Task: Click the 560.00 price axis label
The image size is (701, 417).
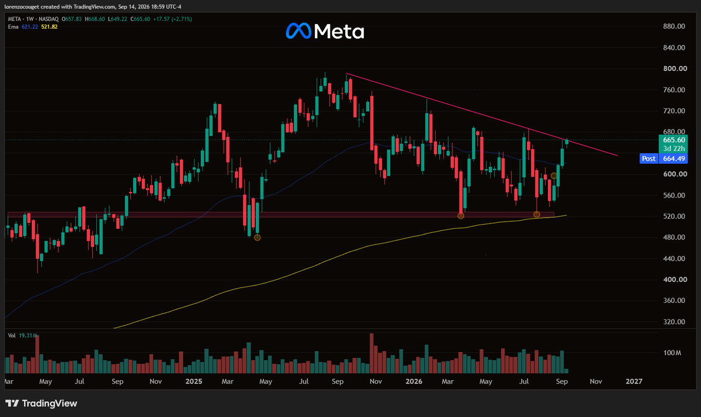Action: tap(674, 195)
